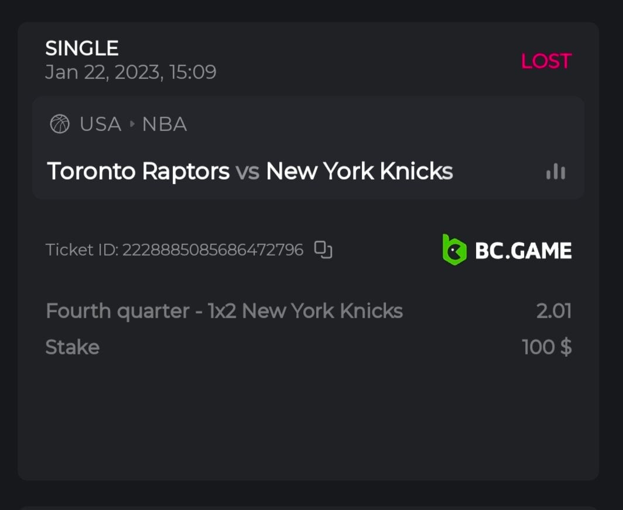Click the basketball sport icon
The height and width of the screenshot is (510, 623).
tap(60, 124)
